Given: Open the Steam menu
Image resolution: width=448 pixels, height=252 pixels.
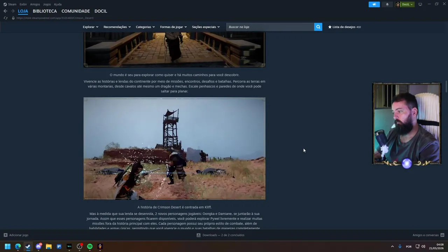Looking at the screenshot, I should pos(10,4).
